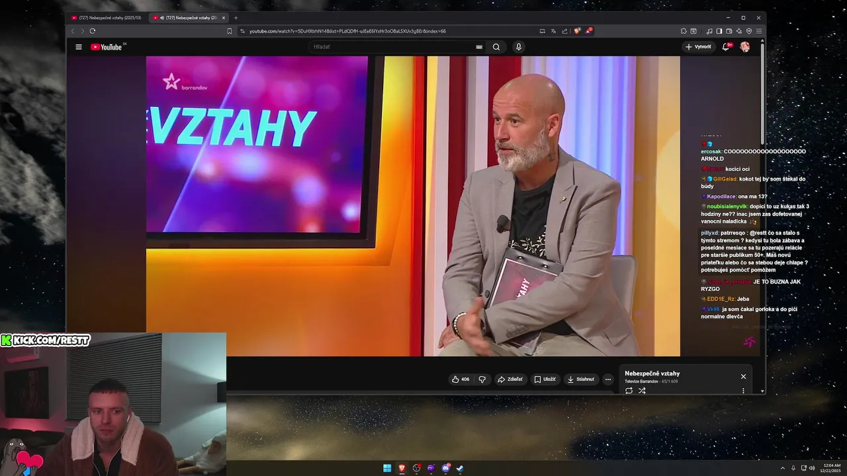This screenshot has width=847, height=476.
Task: Switch to first tab Nebezpečné vztahy (2025/13)
Action: pos(106,18)
